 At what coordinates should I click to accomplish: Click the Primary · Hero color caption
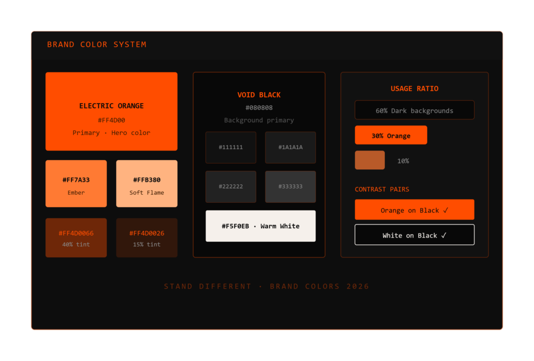point(112,133)
